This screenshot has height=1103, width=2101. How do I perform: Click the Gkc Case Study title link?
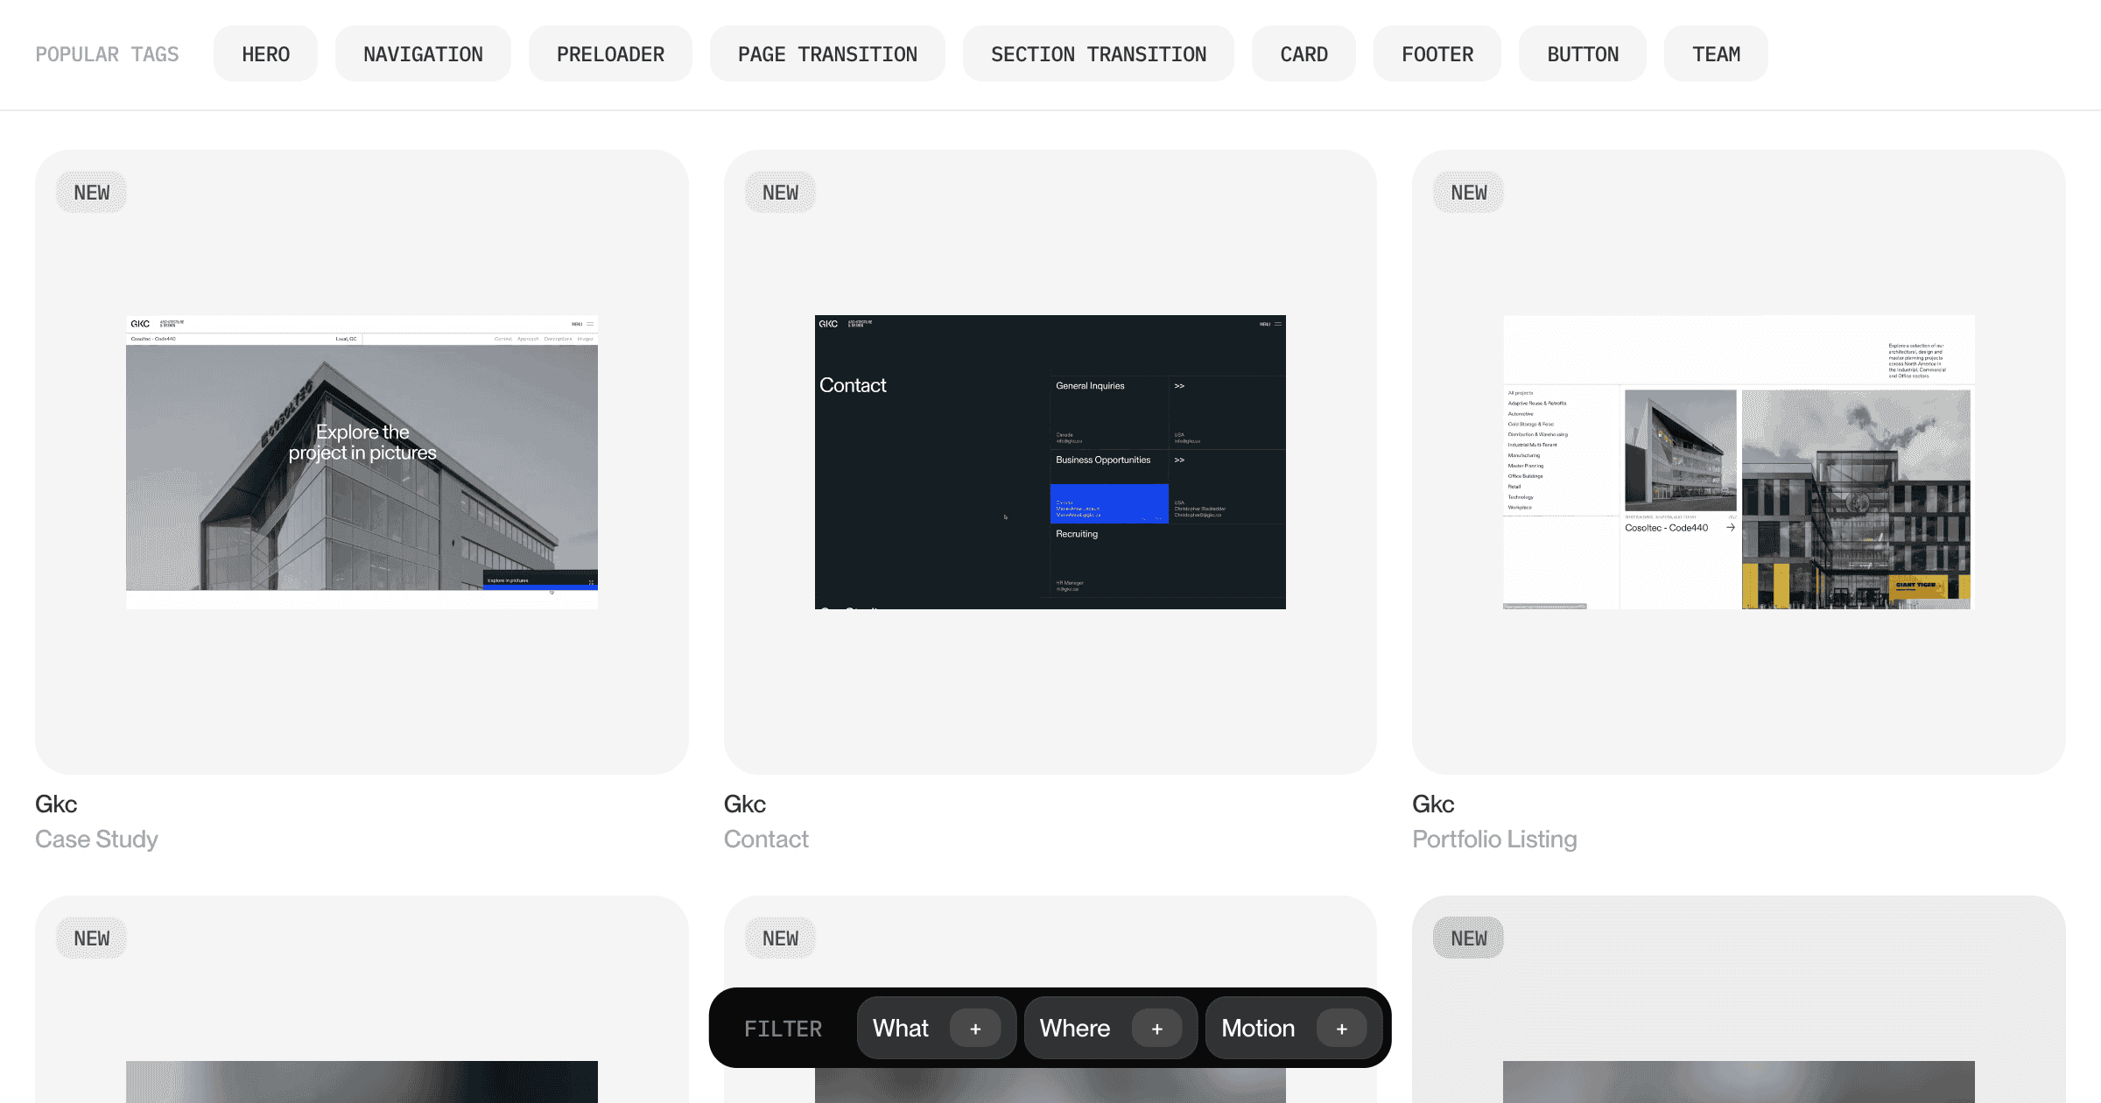pos(56,804)
